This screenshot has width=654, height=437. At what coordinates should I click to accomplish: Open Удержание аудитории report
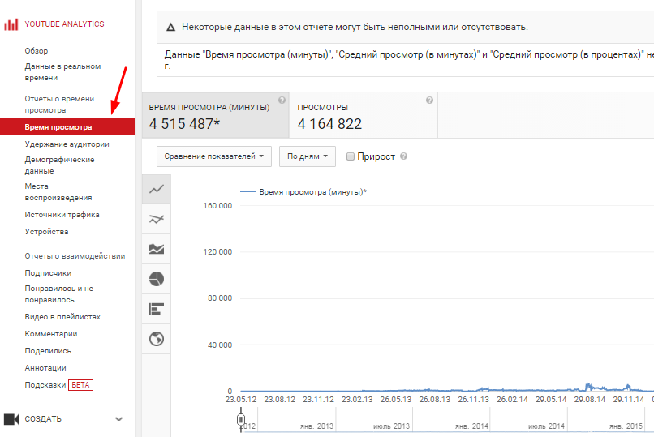pos(67,144)
